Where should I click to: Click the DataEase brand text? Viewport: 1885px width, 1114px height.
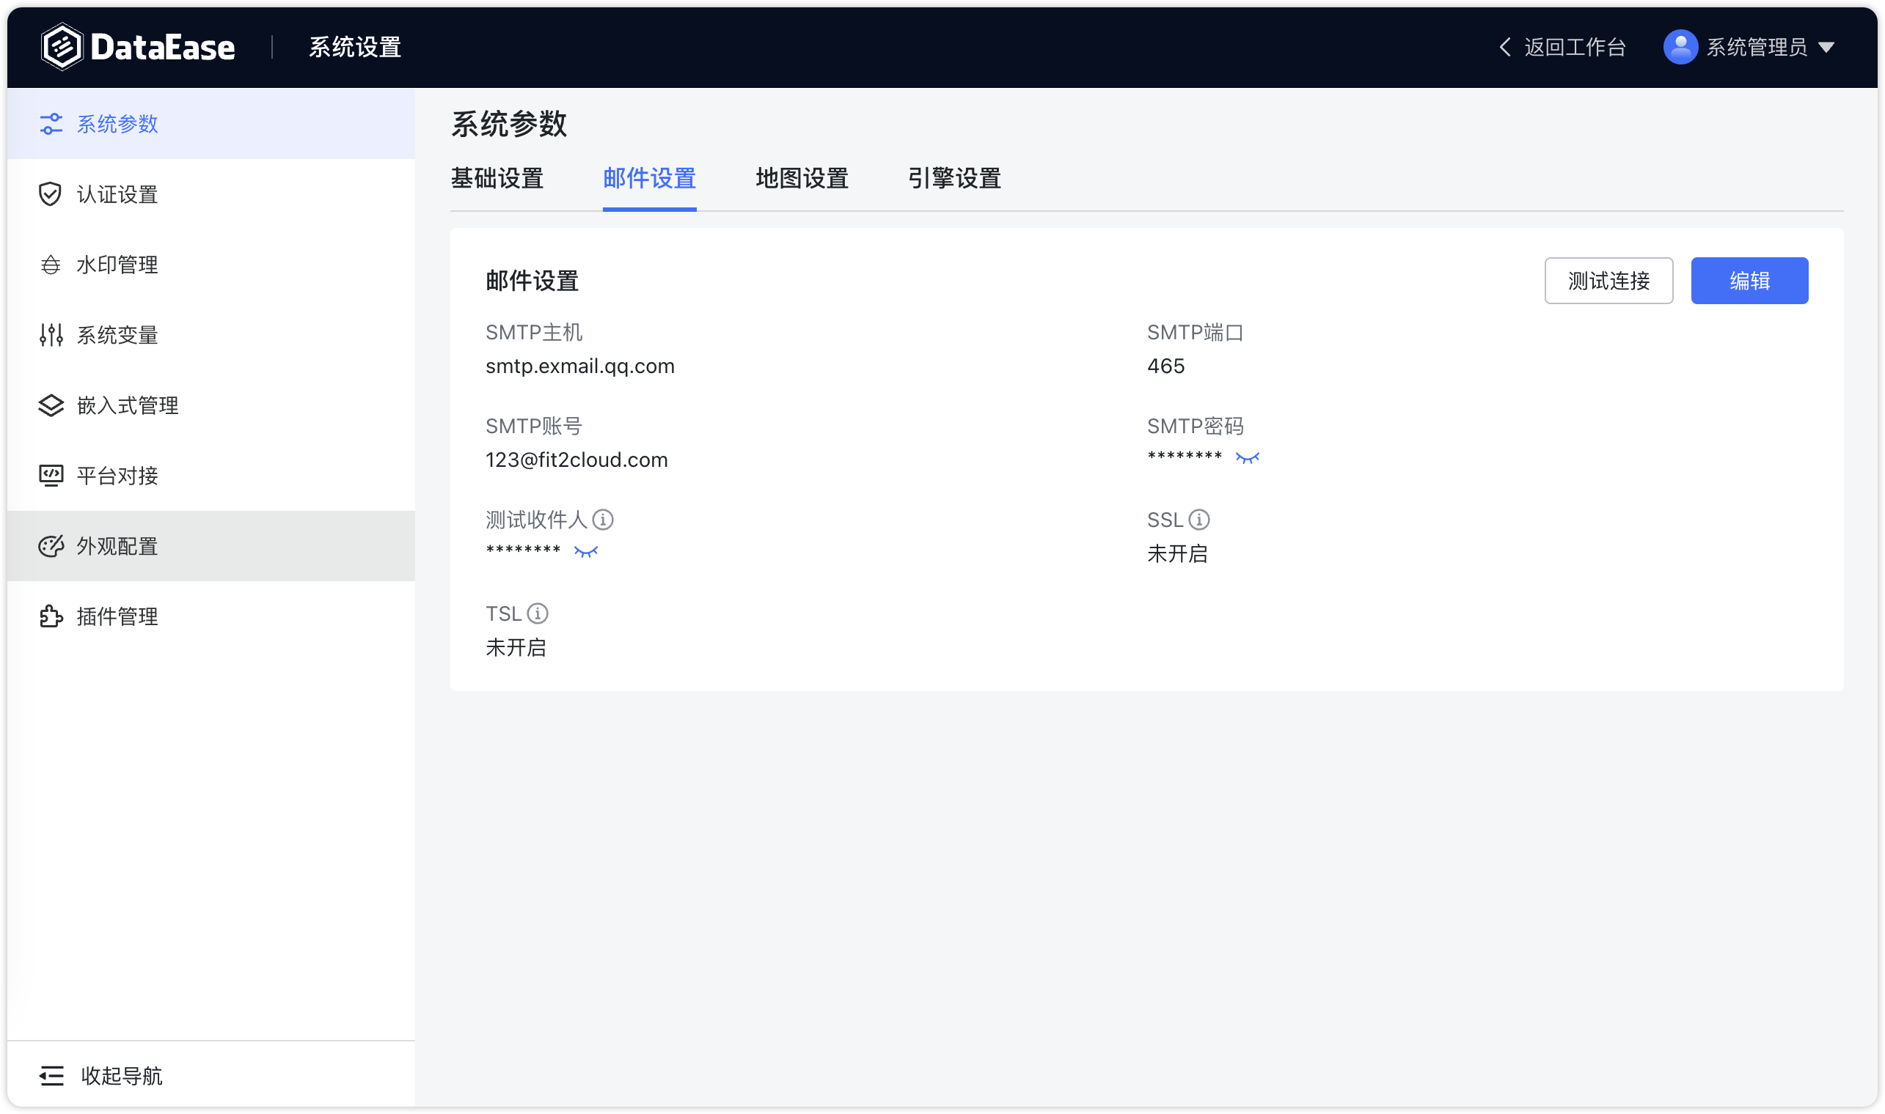pos(162,48)
